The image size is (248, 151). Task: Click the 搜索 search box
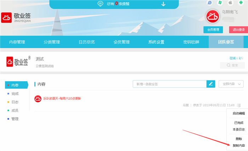[232, 65]
